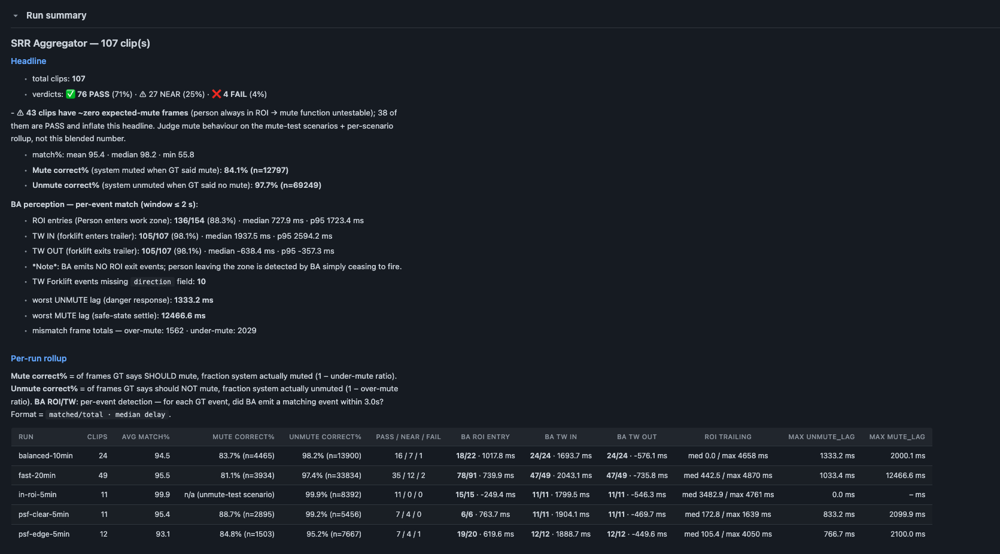Click 81.1% (n=3934) mute correct cell
Image resolution: width=1000 pixels, height=554 pixels.
pos(247,476)
